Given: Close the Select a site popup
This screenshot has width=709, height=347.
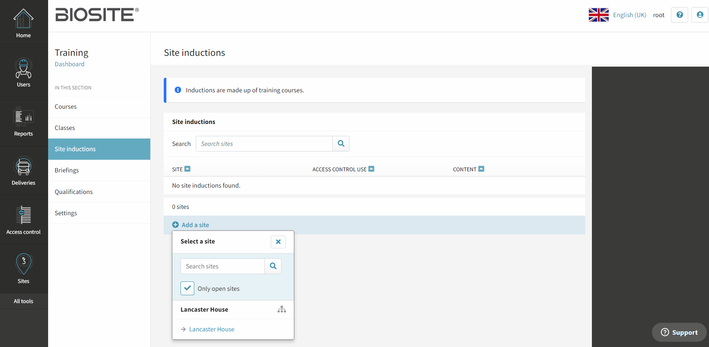Looking at the screenshot, I should 278,242.
